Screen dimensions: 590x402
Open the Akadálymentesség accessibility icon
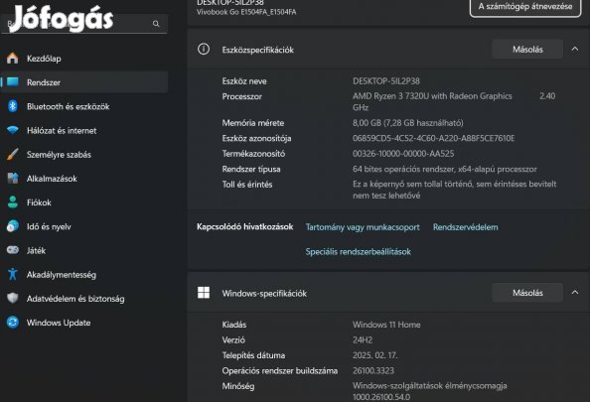coord(13,274)
